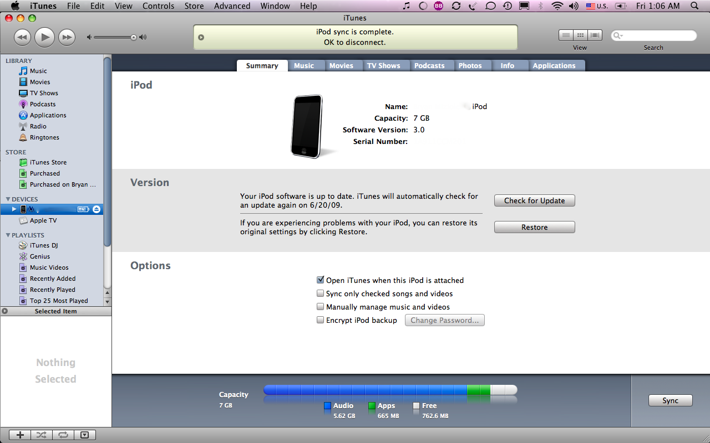Open the search field options dropdown

pos(618,35)
